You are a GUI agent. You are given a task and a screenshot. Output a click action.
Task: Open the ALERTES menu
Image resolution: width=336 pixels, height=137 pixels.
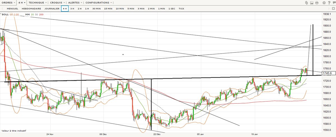[x=75, y=3]
